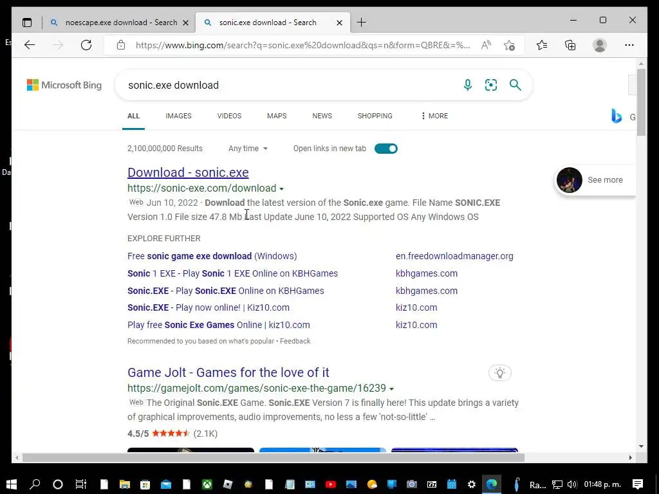Image resolution: width=659 pixels, height=494 pixels.
Task: Open the MORE search categories menu
Action: pyautogui.click(x=434, y=116)
